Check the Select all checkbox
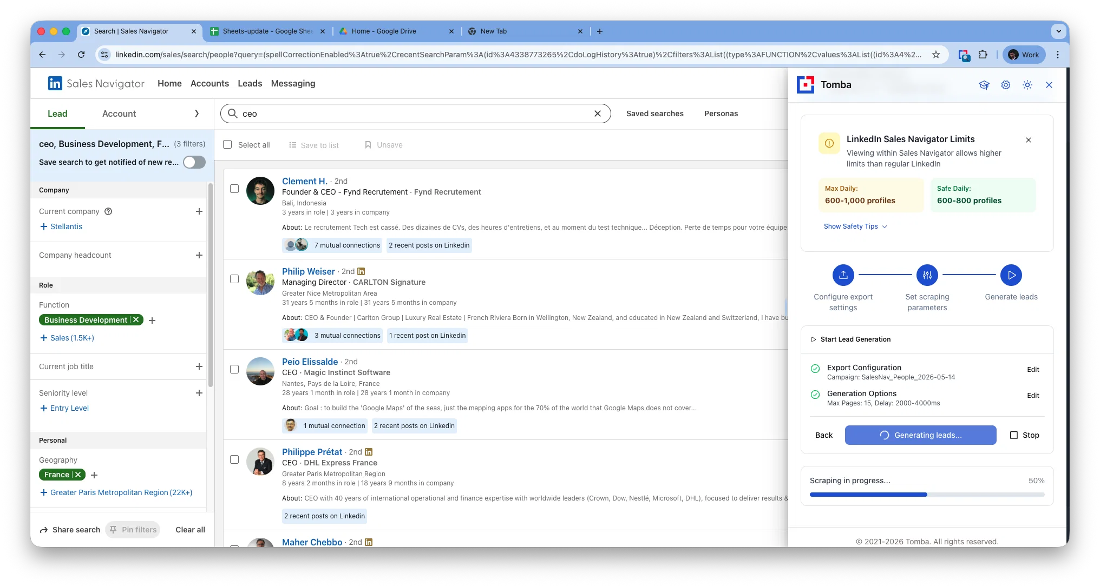The width and height of the screenshot is (1100, 587). [228, 145]
